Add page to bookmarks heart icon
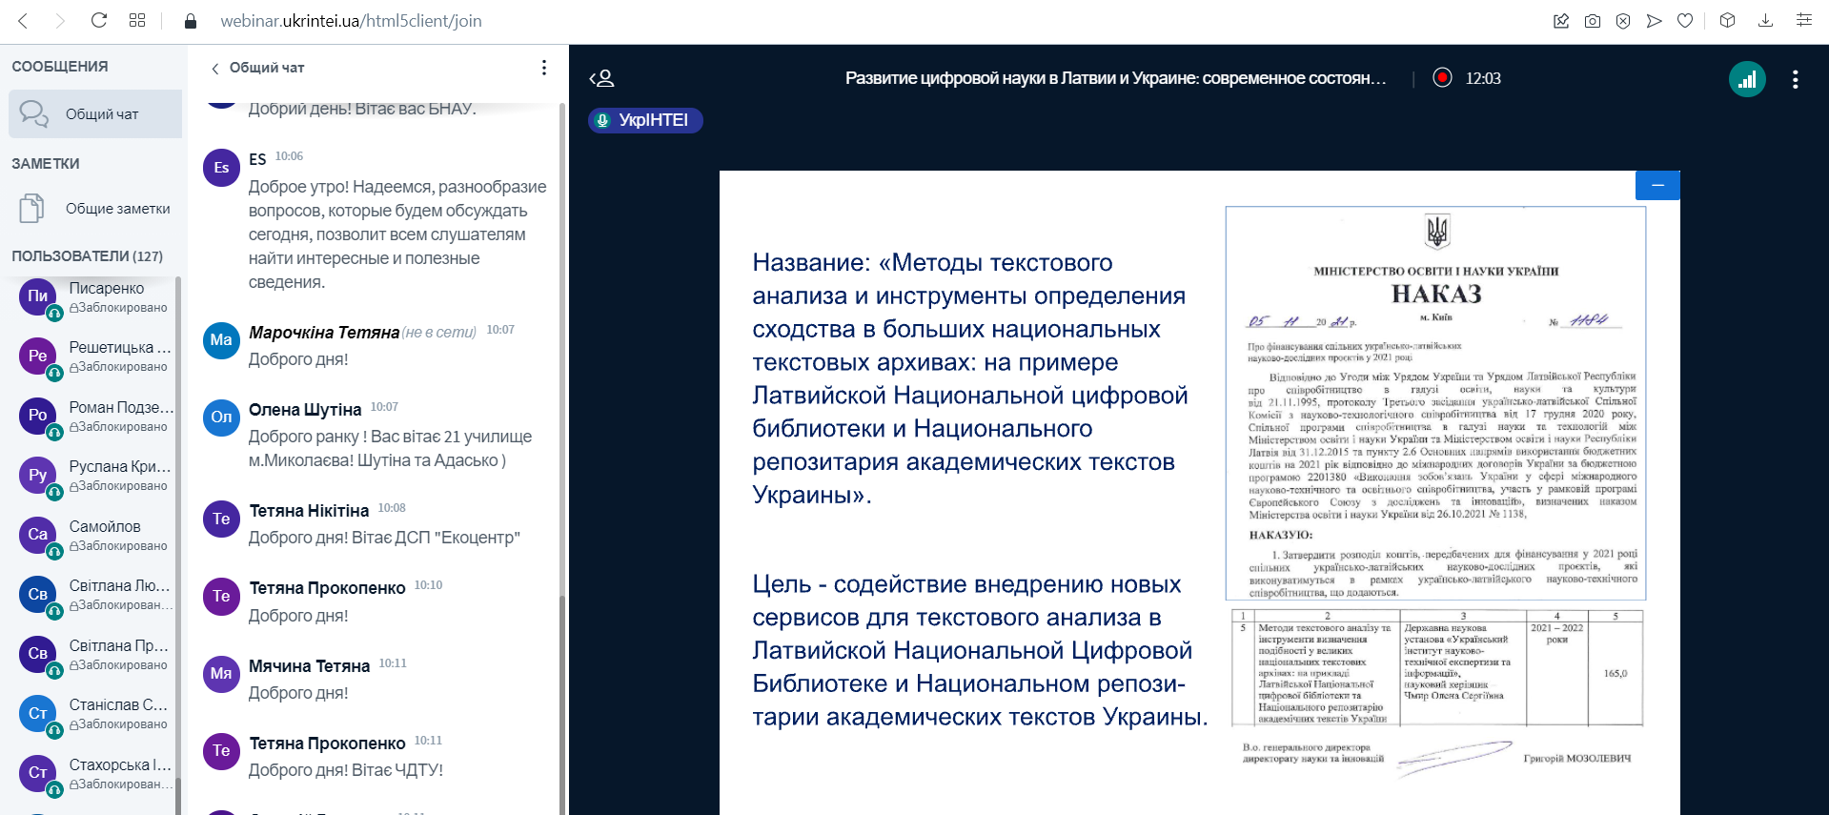The height and width of the screenshot is (815, 1829). [1685, 21]
